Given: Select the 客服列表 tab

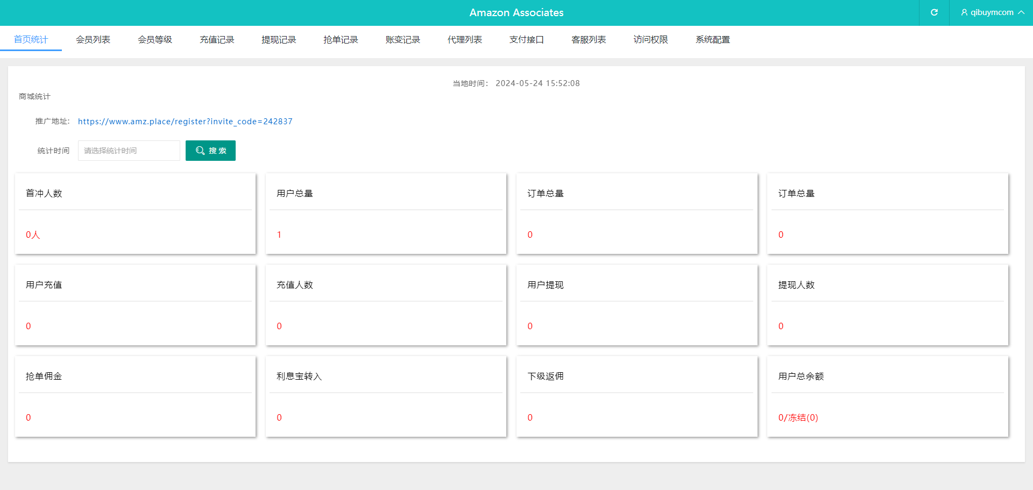Looking at the screenshot, I should tap(589, 39).
